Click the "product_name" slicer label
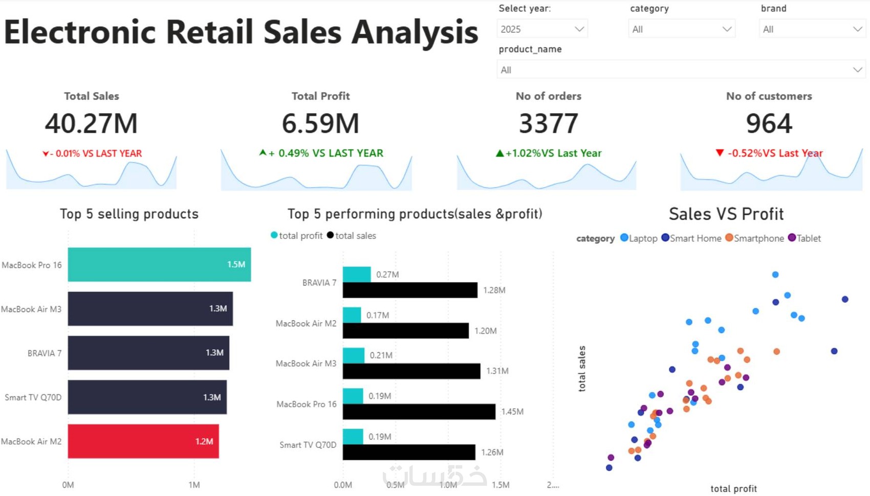This screenshot has width=870, height=496. [530, 49]
